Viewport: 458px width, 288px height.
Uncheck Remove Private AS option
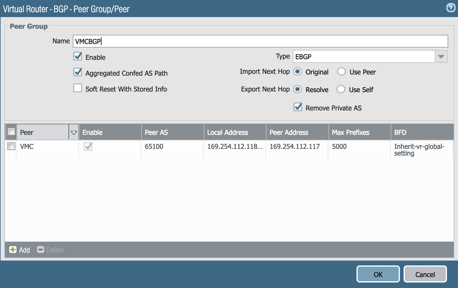coord(298,107)
